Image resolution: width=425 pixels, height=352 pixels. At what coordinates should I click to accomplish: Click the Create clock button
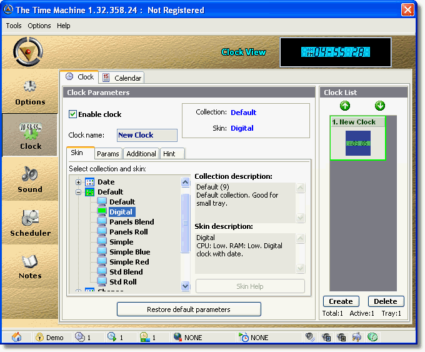(341, 301)
